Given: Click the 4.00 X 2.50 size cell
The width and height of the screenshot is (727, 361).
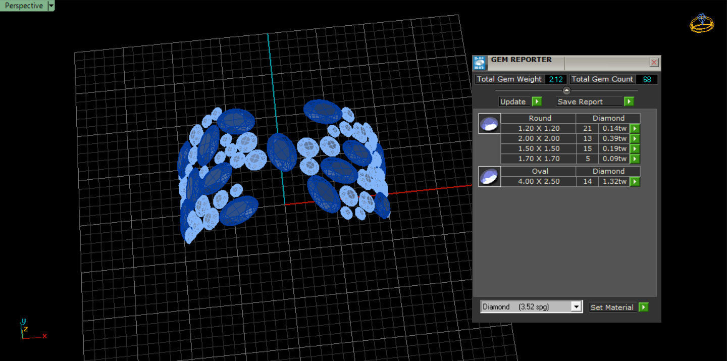Looking at the screenshot, I should tap(539, 181).
